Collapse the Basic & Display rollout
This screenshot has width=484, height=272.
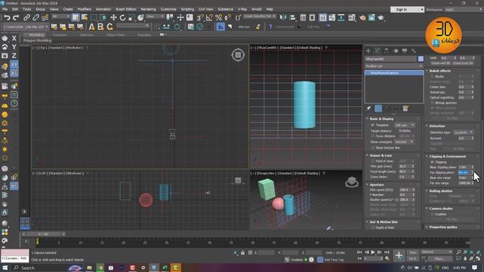(x=381, y=119)
